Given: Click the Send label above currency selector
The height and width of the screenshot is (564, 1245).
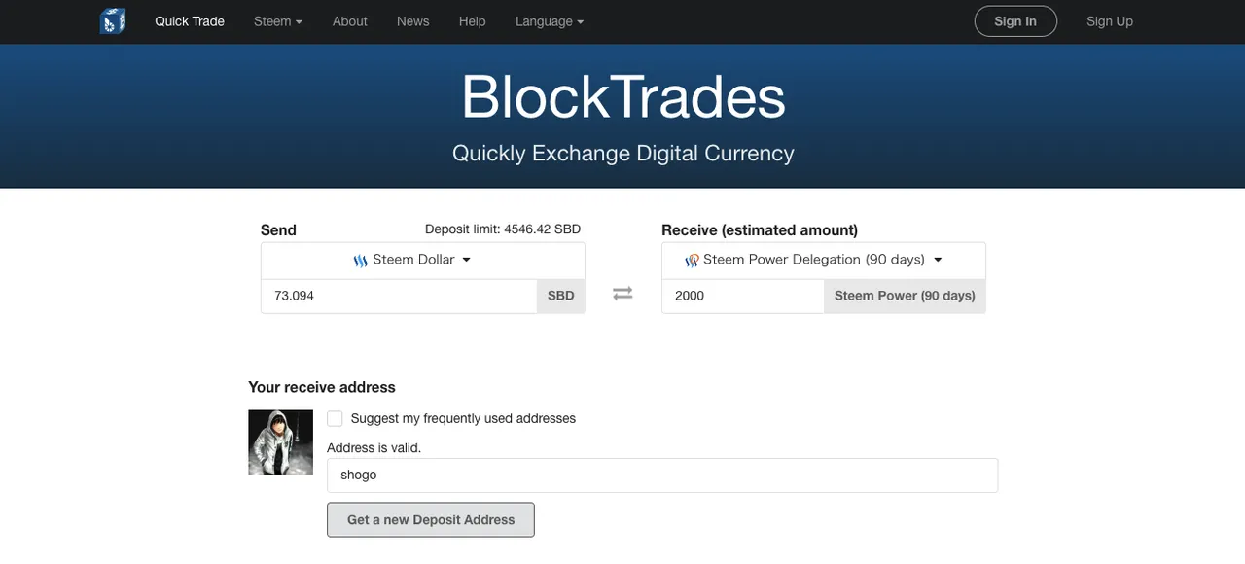Looking at the screenshot, I should pyautogui.click(x=278, y=230).
